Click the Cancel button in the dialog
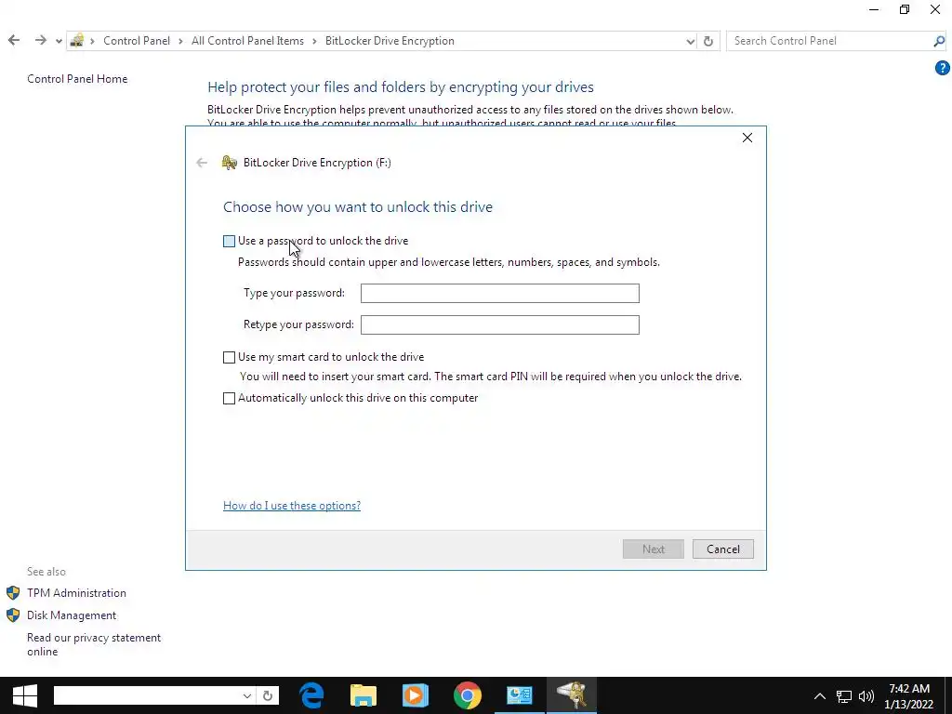Screen dimensions: 952x714 (x=722, y=549)
